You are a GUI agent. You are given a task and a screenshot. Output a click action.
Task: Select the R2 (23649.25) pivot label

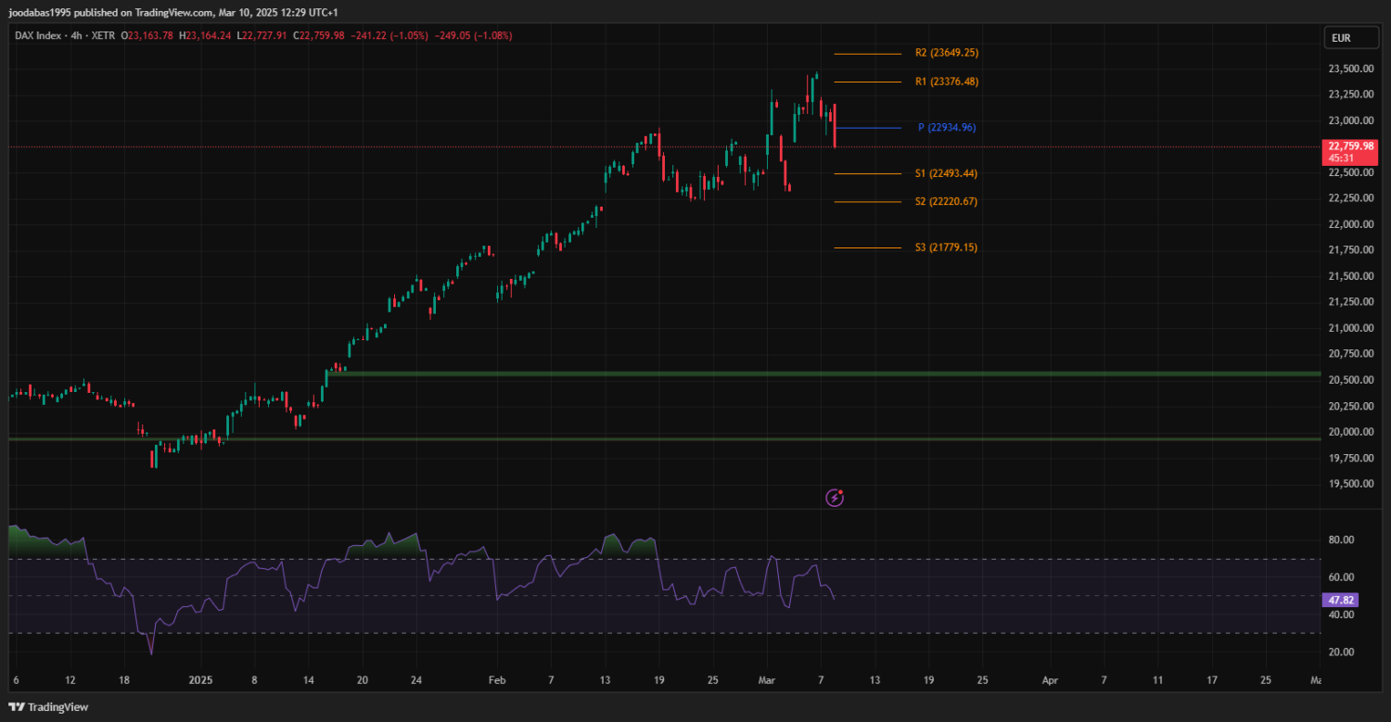[946, 54]
